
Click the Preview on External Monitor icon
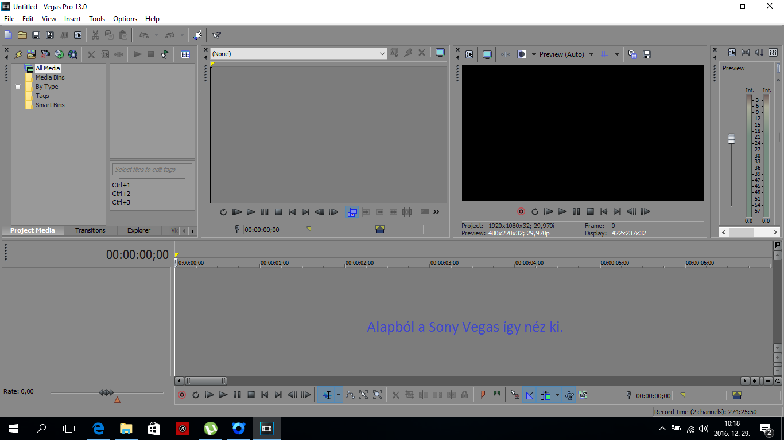click(x=487, y=54)
